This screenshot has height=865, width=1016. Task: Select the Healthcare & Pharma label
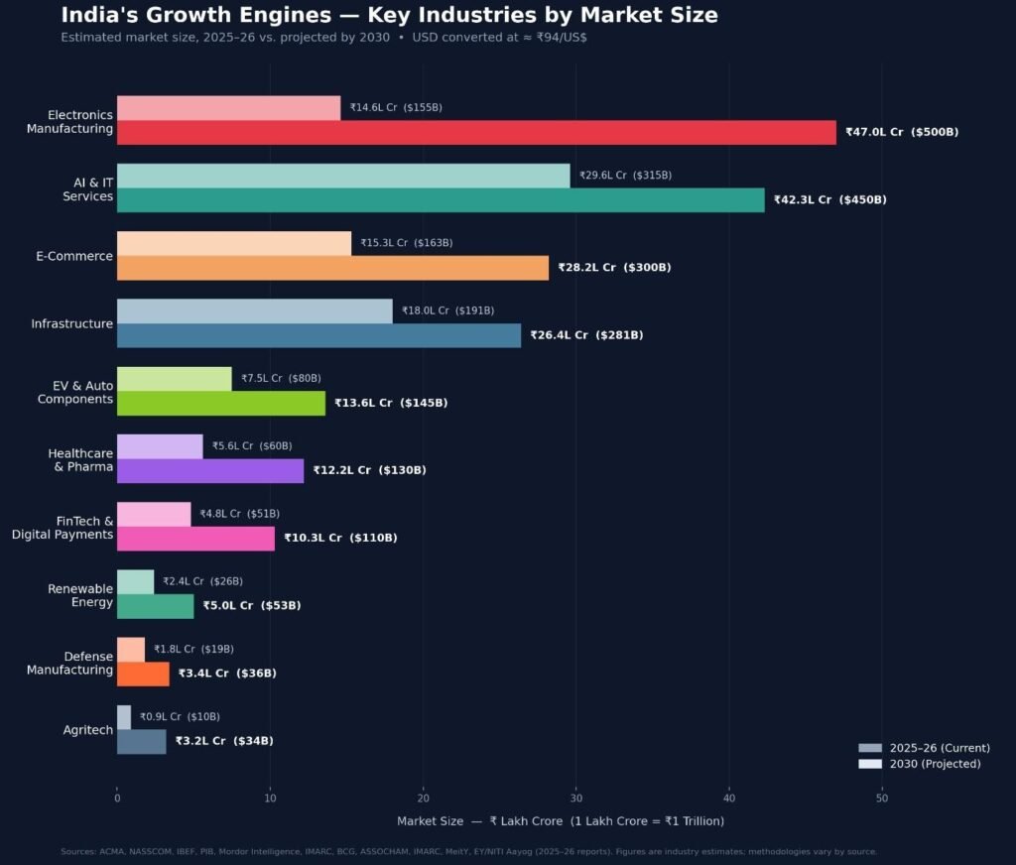click(80, 460)
